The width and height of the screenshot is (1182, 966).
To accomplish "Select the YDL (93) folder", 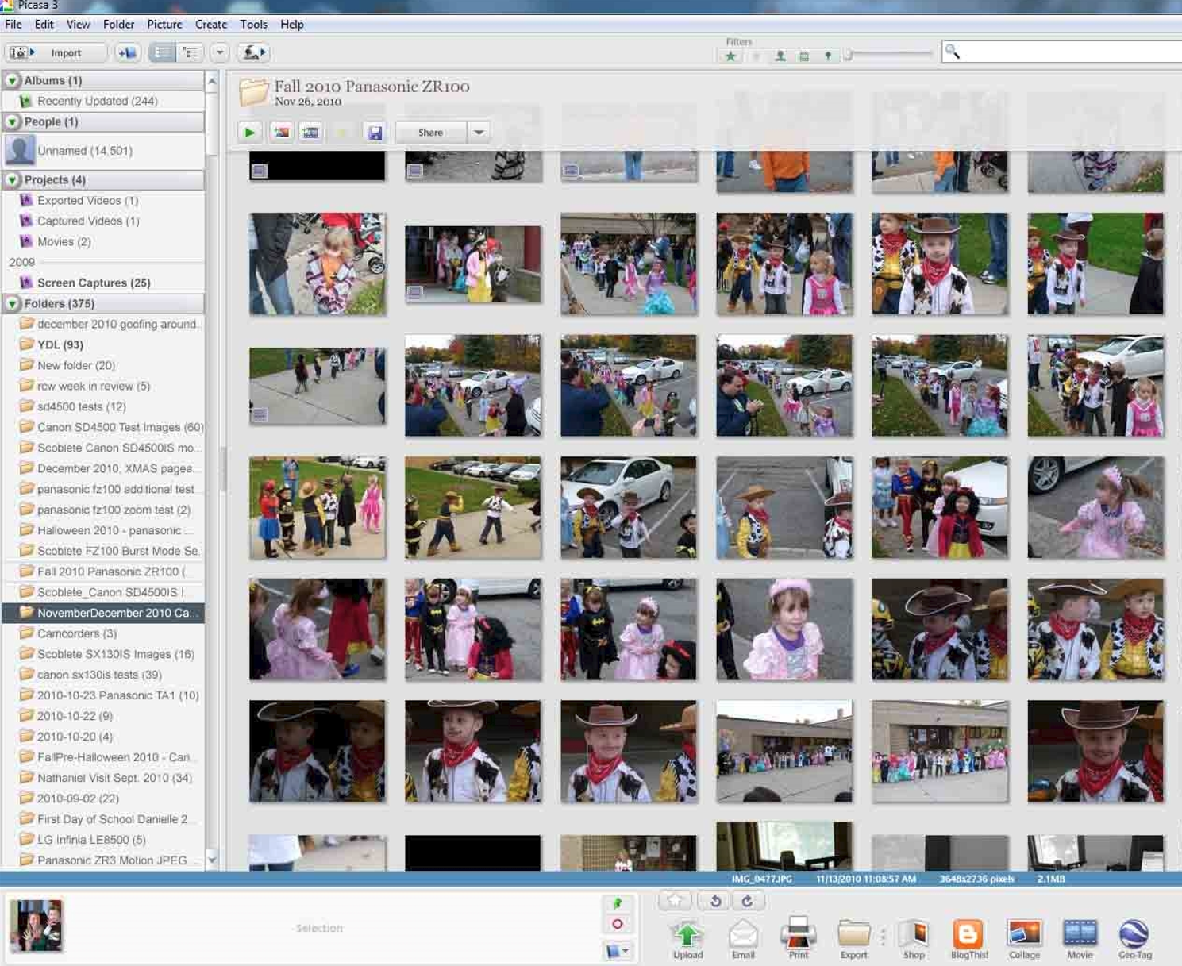I will click(x=60, y=344).
